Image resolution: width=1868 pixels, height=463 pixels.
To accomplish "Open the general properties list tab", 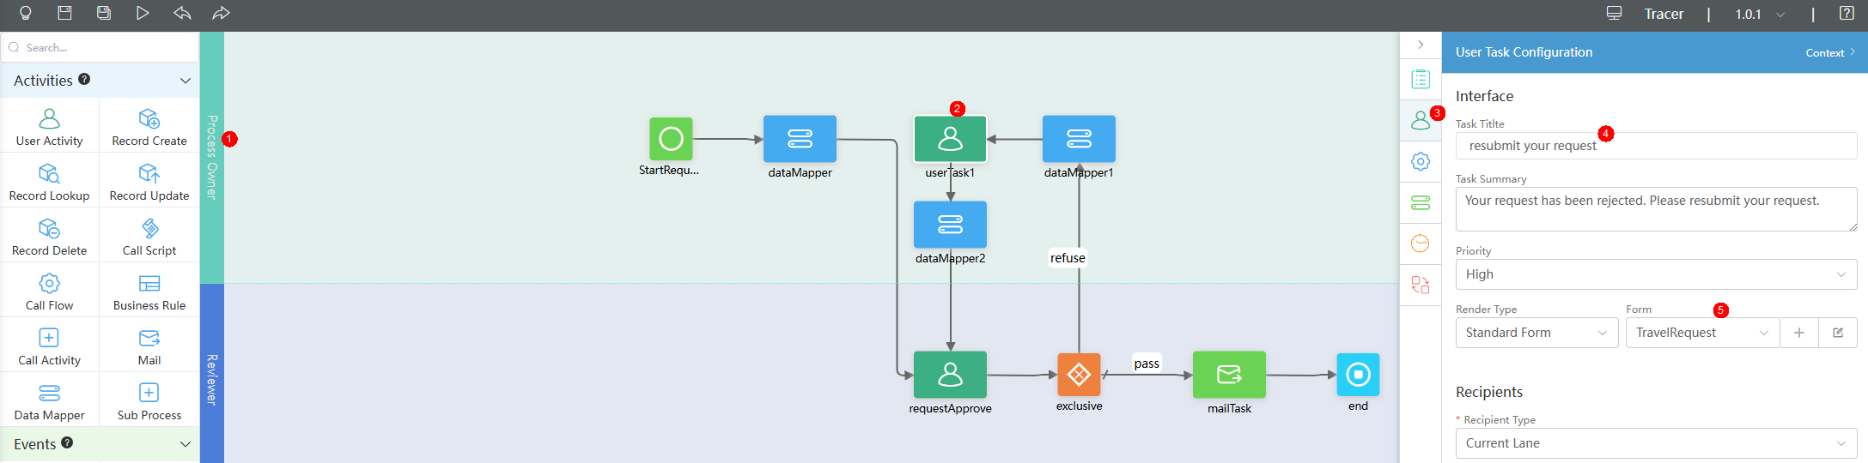I will (x=1421, y=79).
